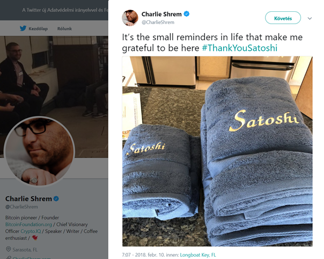This screenshot has height=259, width=324.
Task: Expand the tweet options chevron
Action: [310, 18]
